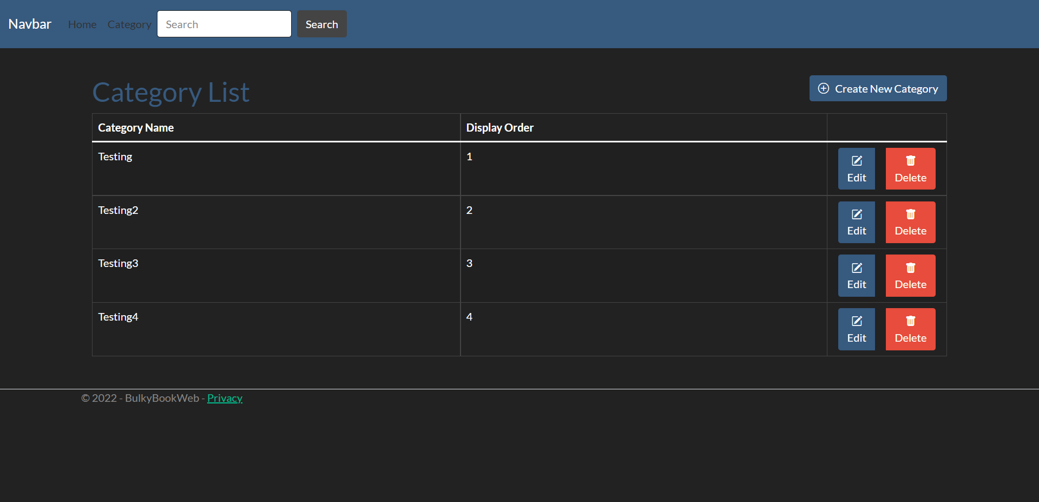Click inside the Search input box
The width and height of the screenshot is (1039, 502).
coord(223,24)
